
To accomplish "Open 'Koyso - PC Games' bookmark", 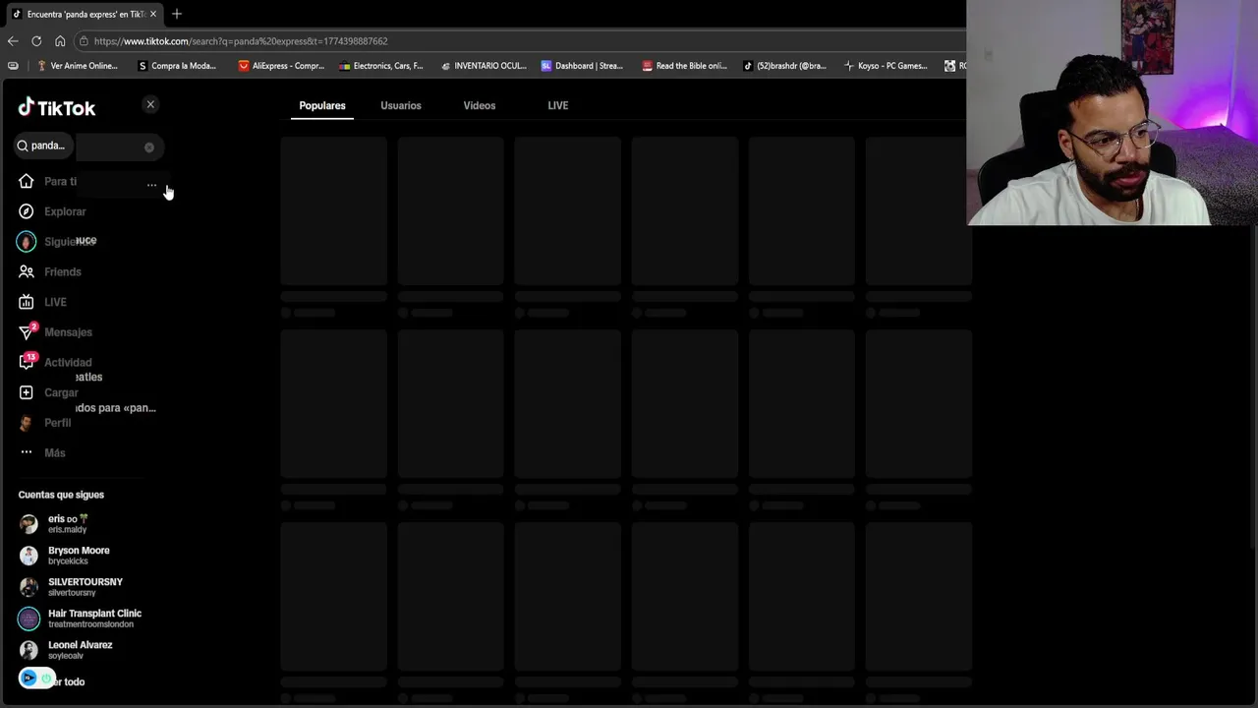I will coord(885,66).
